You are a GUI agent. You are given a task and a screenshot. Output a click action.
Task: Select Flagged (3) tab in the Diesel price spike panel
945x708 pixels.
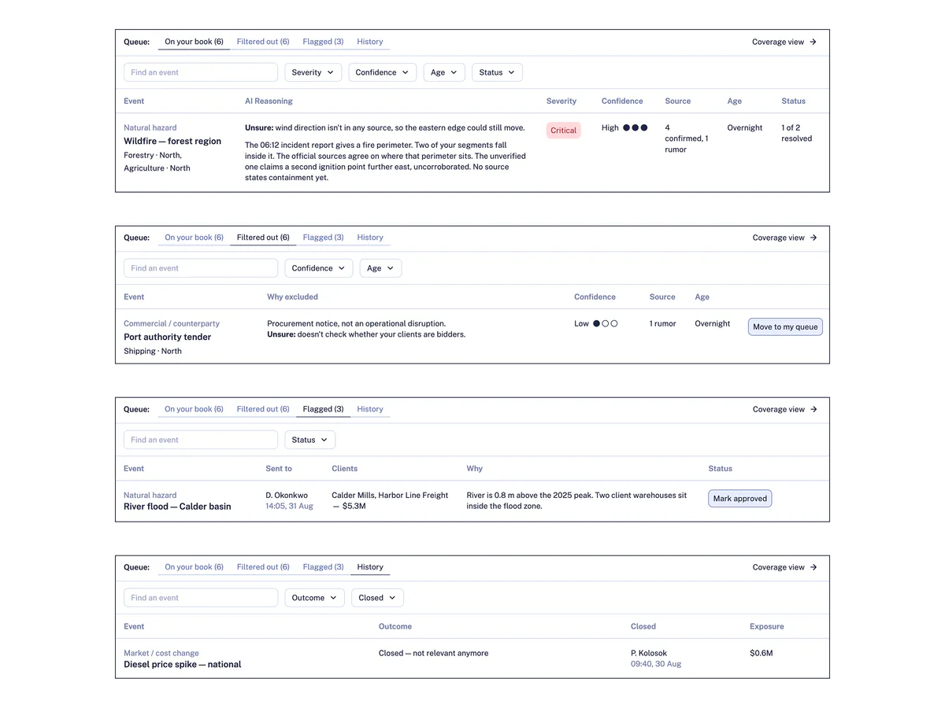click(323, 567)
